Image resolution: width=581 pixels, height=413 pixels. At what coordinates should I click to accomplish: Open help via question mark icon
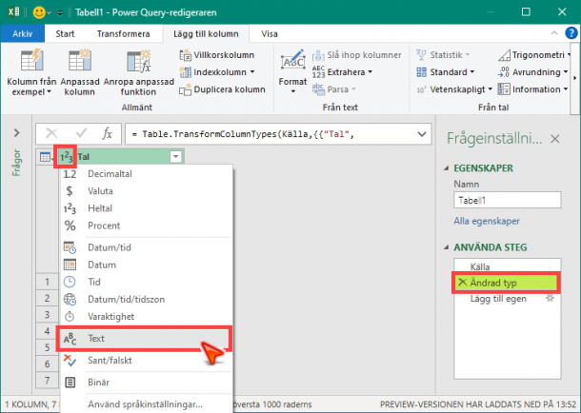pyautogui.click(x=571, y=33)
